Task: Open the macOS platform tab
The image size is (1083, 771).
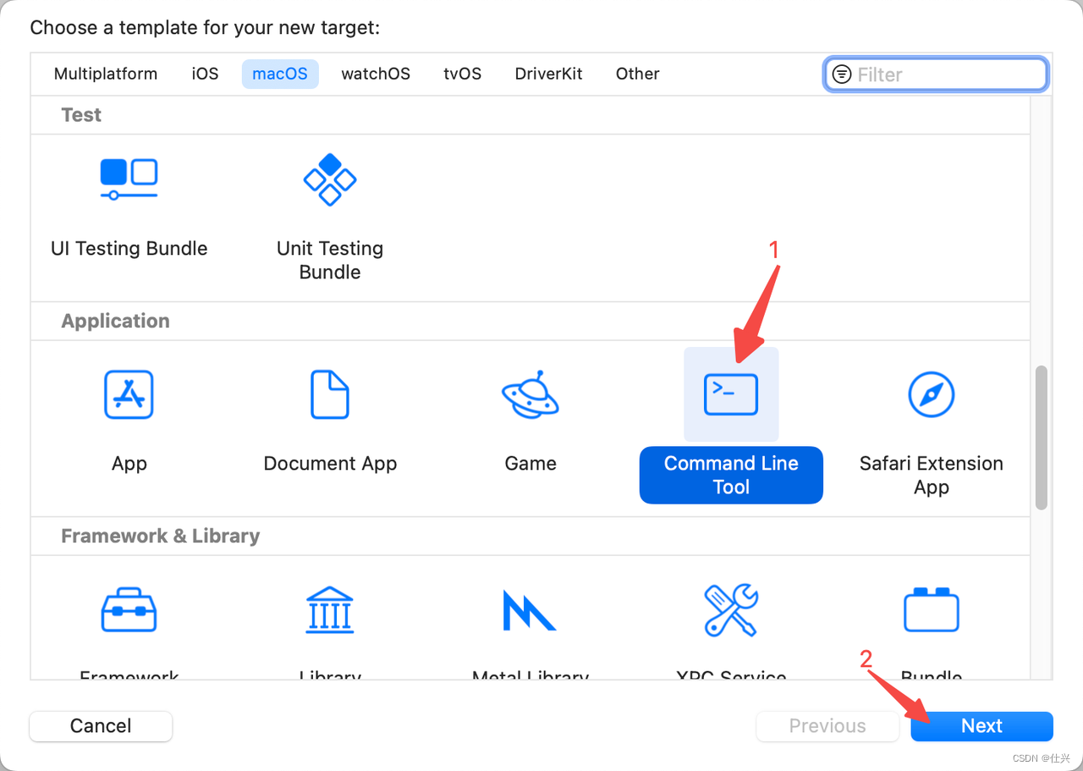Action: click(280, 74)
